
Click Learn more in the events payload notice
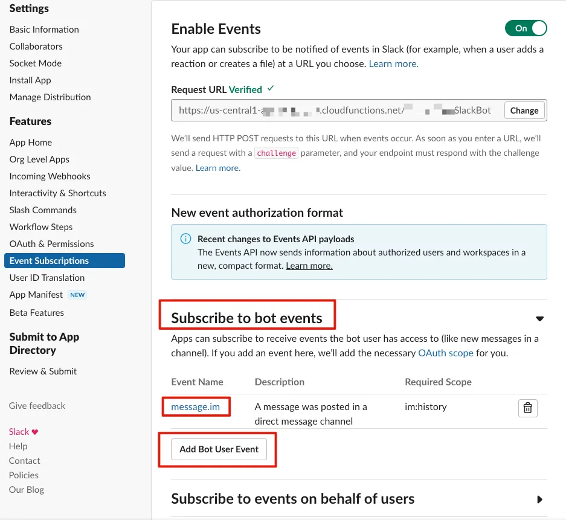click(x=309, y=266)
